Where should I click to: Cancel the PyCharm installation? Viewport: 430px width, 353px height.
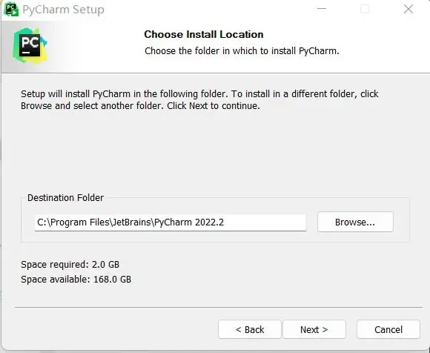388,329
